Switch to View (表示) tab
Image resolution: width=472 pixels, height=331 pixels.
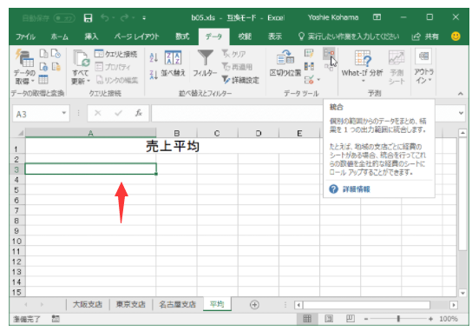pos(275,36)
